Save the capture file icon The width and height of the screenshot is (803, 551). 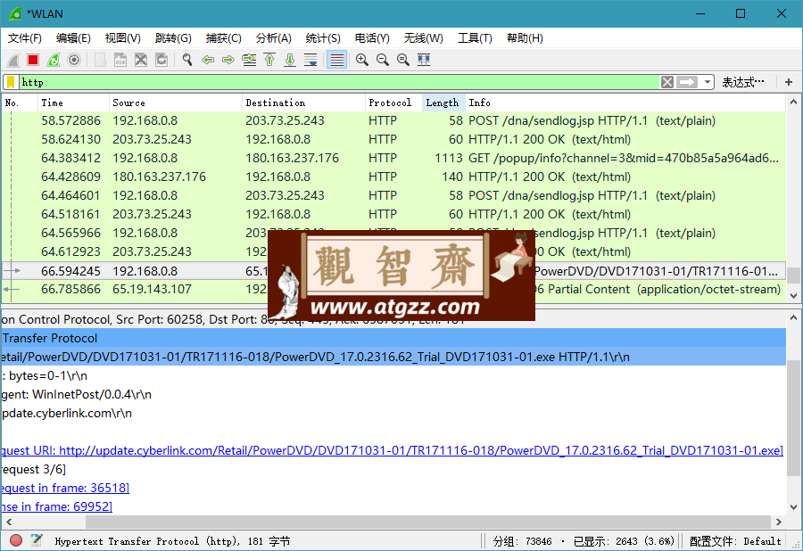pos(120,61)
